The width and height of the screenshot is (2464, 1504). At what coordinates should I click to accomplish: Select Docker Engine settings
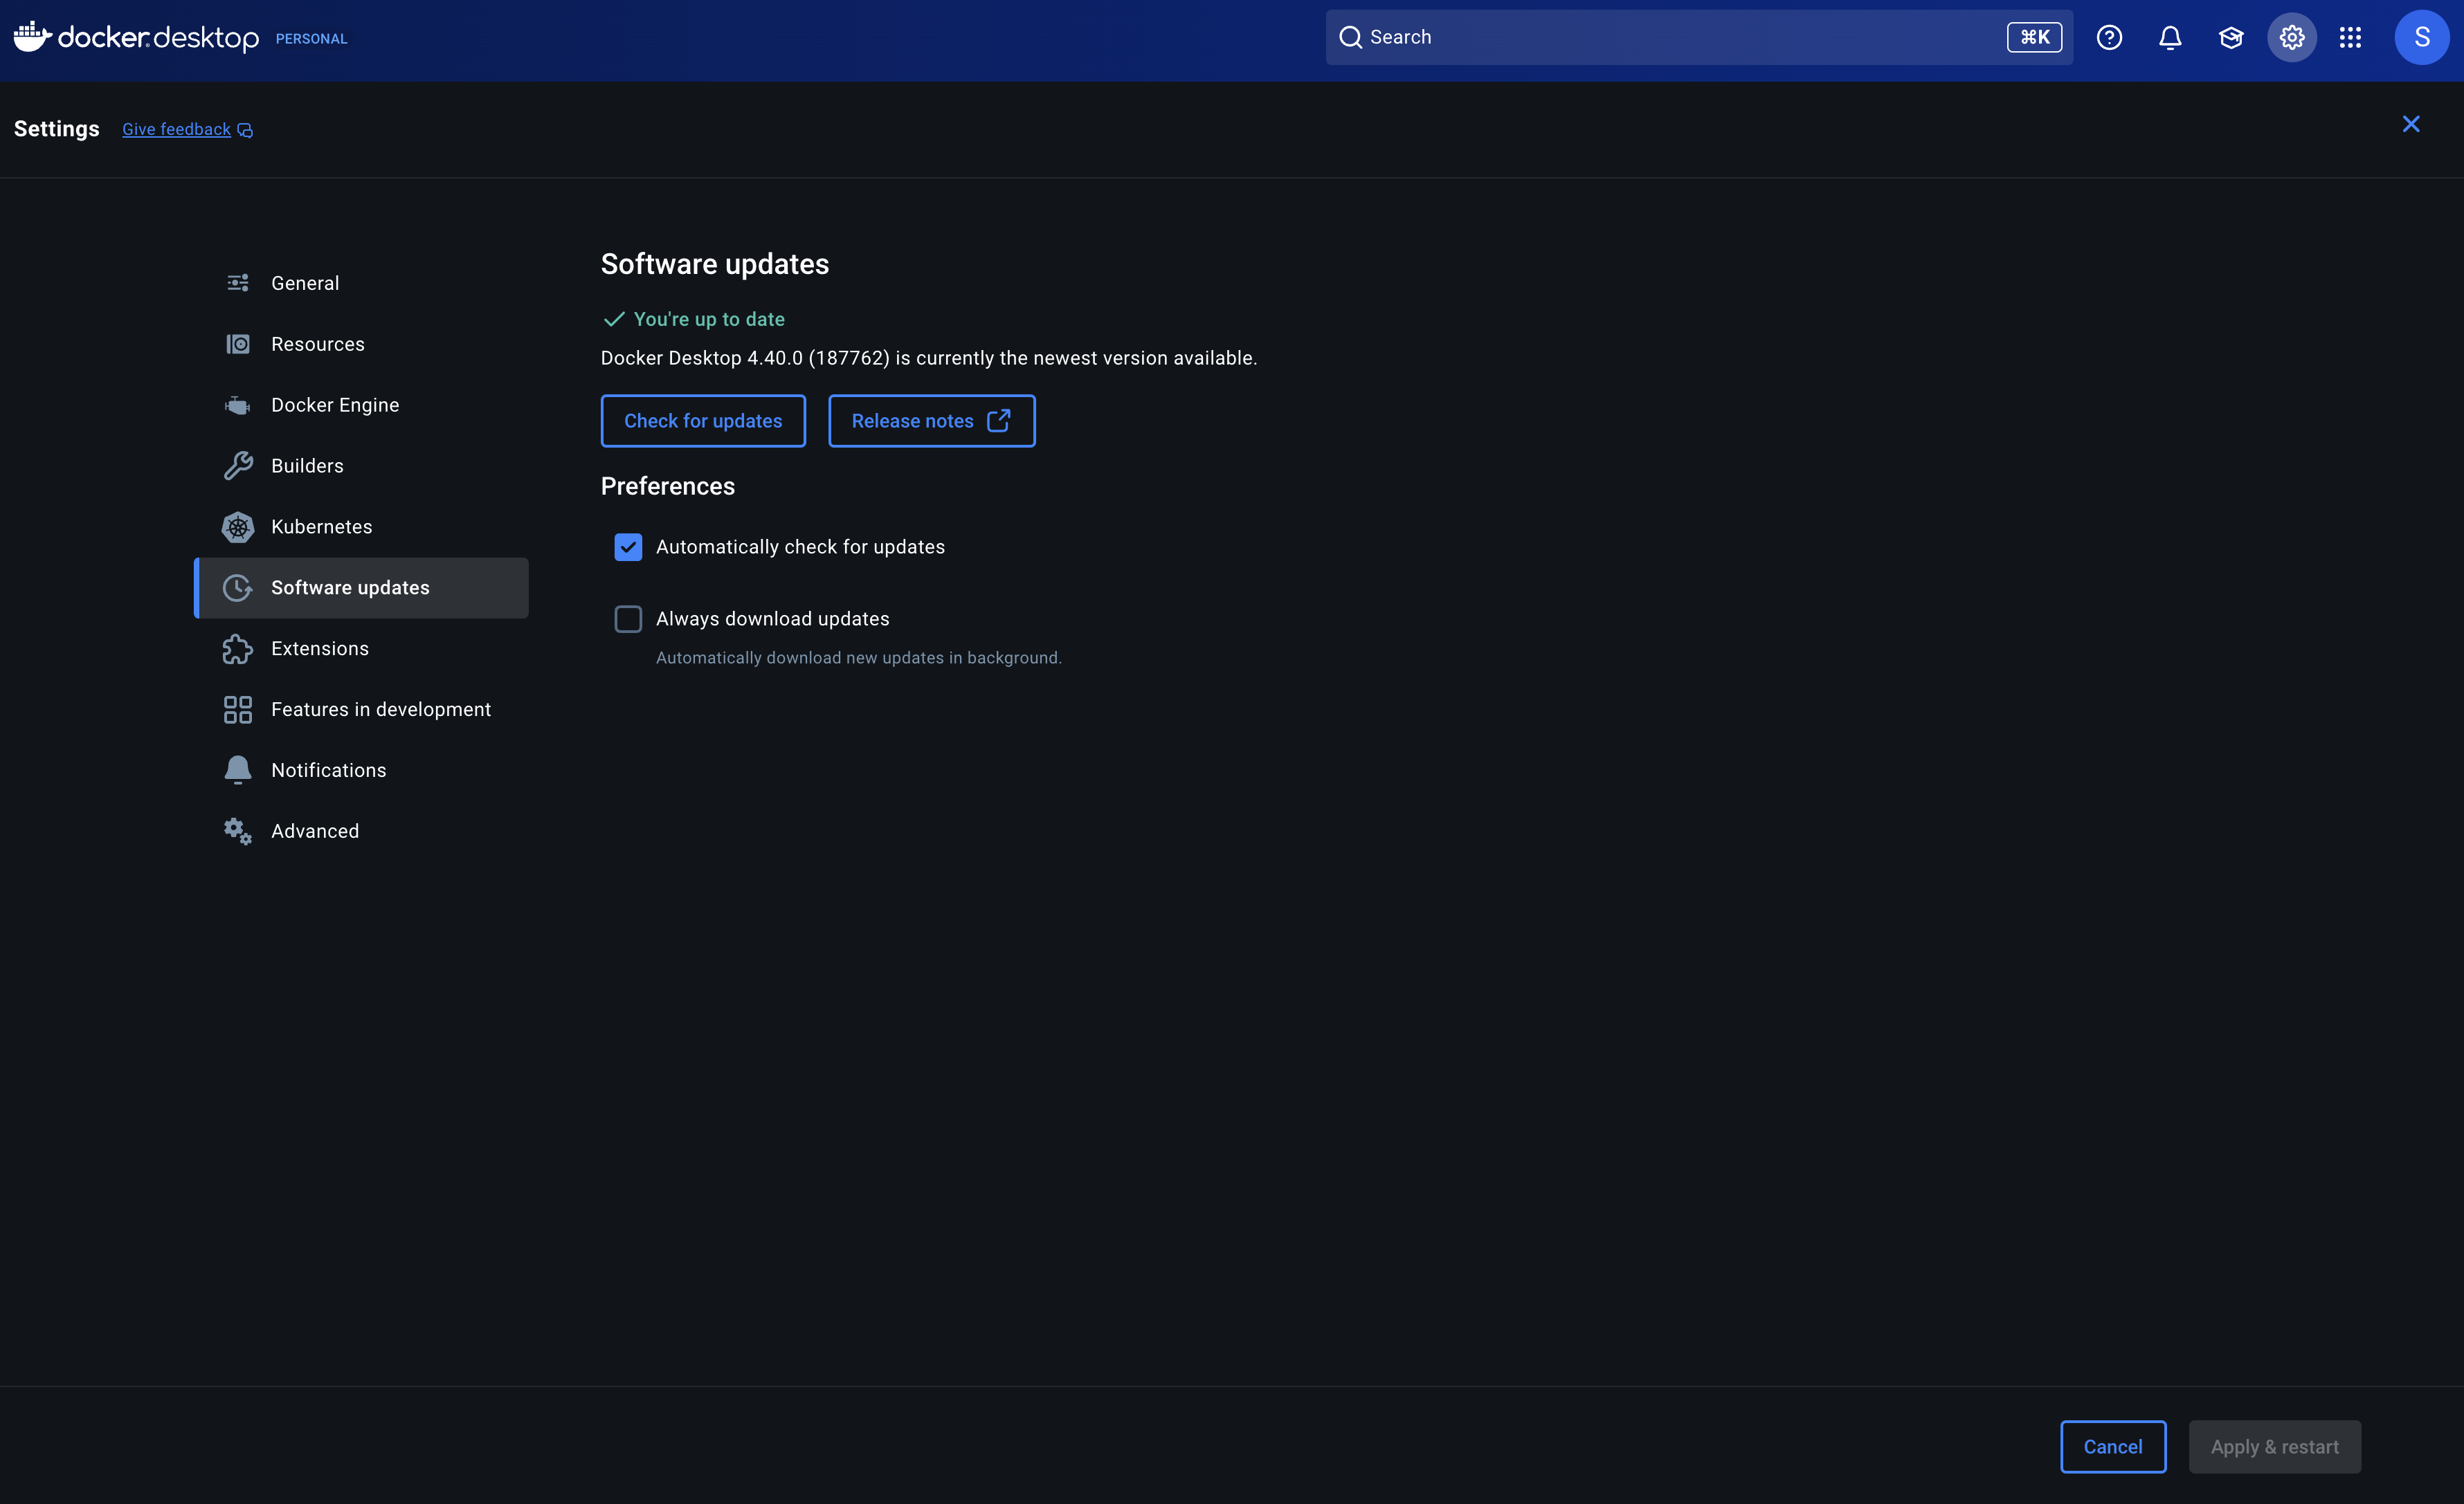362,405
